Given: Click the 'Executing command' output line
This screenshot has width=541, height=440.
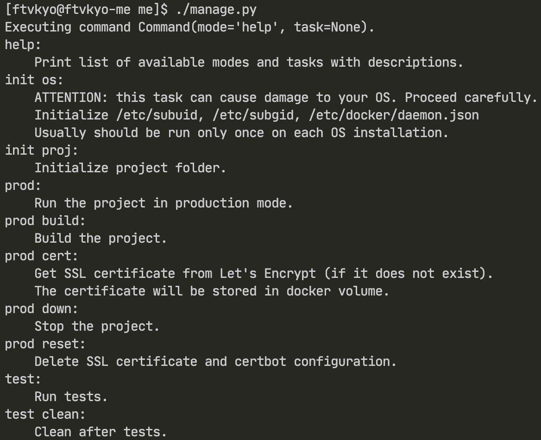Looking at the screenshot, I should click(x=189, y=27).
